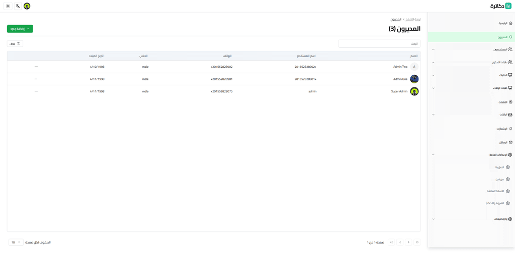Viewport: 515px width, 256px height.
Task: Click phone number +201552828075
Action: [x=221, y=91]
